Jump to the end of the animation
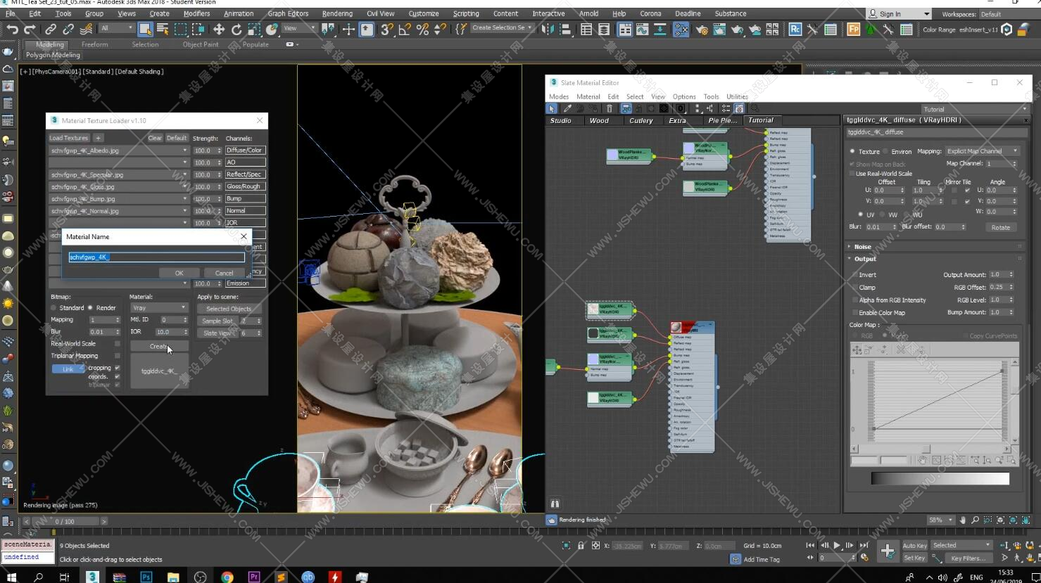1041x583 pixels. point(864,545)
